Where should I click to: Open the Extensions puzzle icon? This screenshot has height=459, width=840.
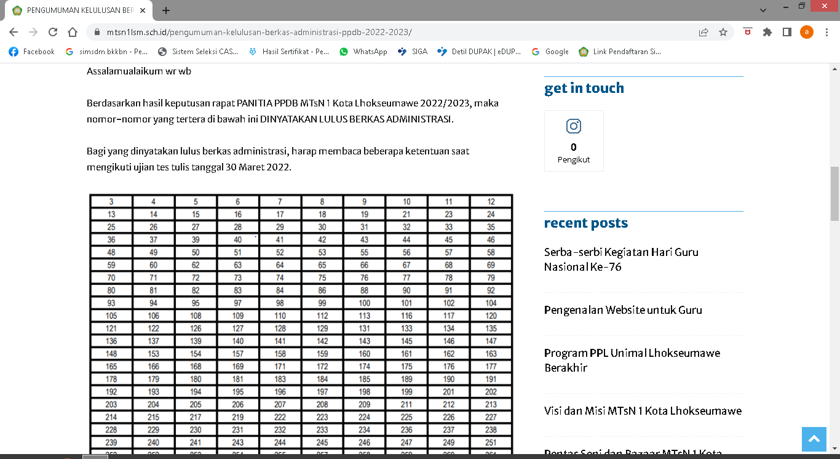click(x=767, y=32)
